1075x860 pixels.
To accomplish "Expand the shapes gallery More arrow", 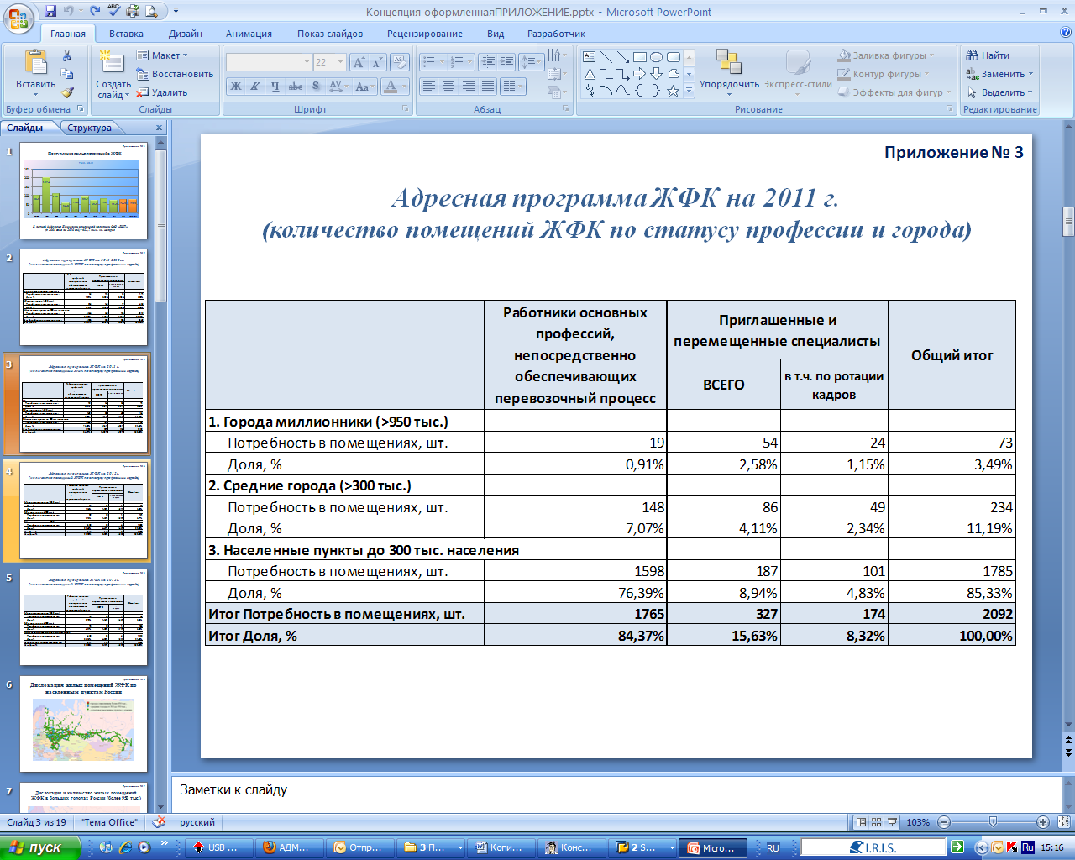I will point(690,91).
